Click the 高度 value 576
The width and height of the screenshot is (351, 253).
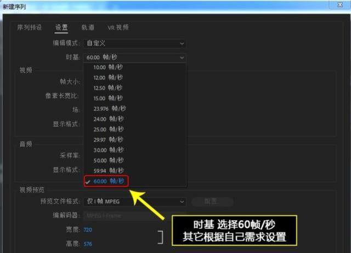(88, 244)
